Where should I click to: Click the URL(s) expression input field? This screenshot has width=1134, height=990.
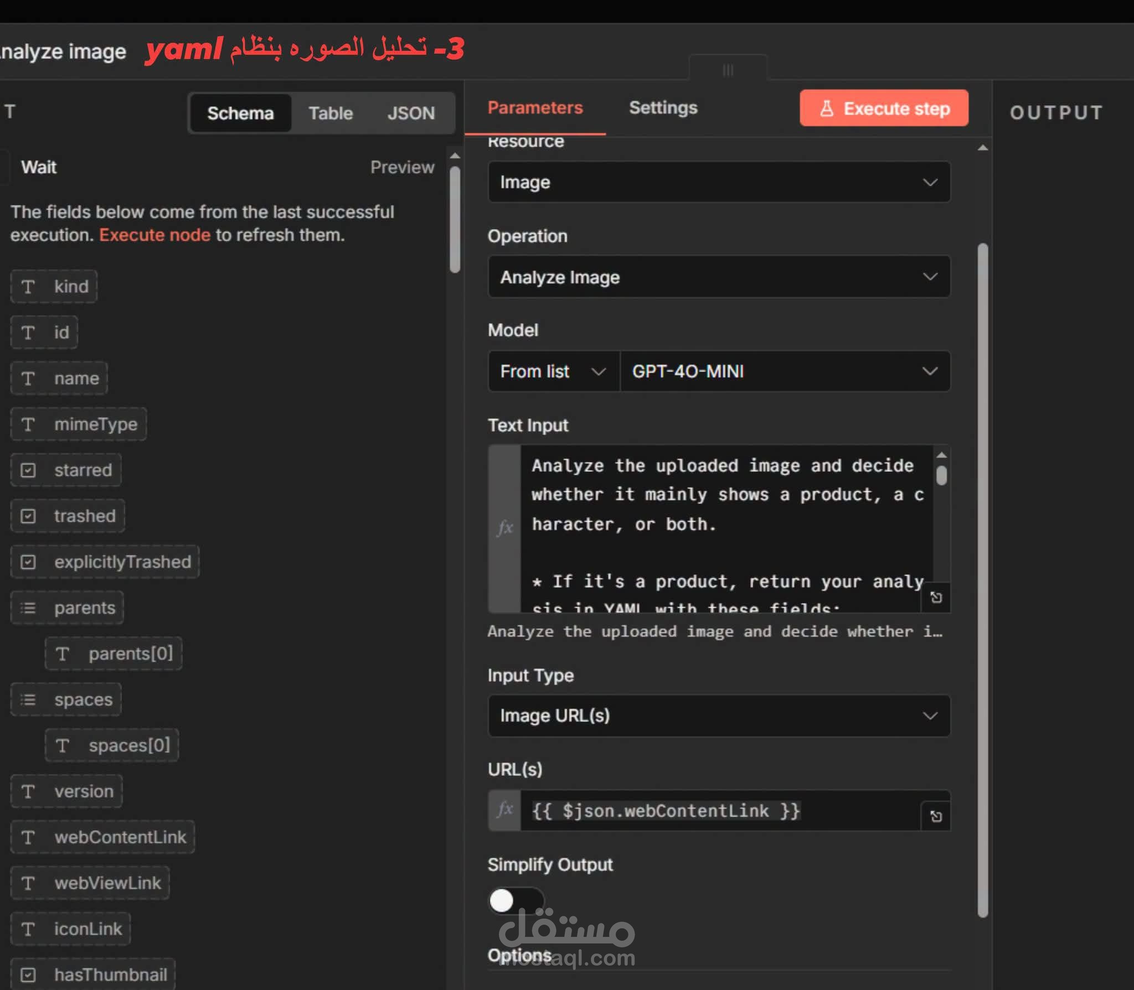pos(720,811)
